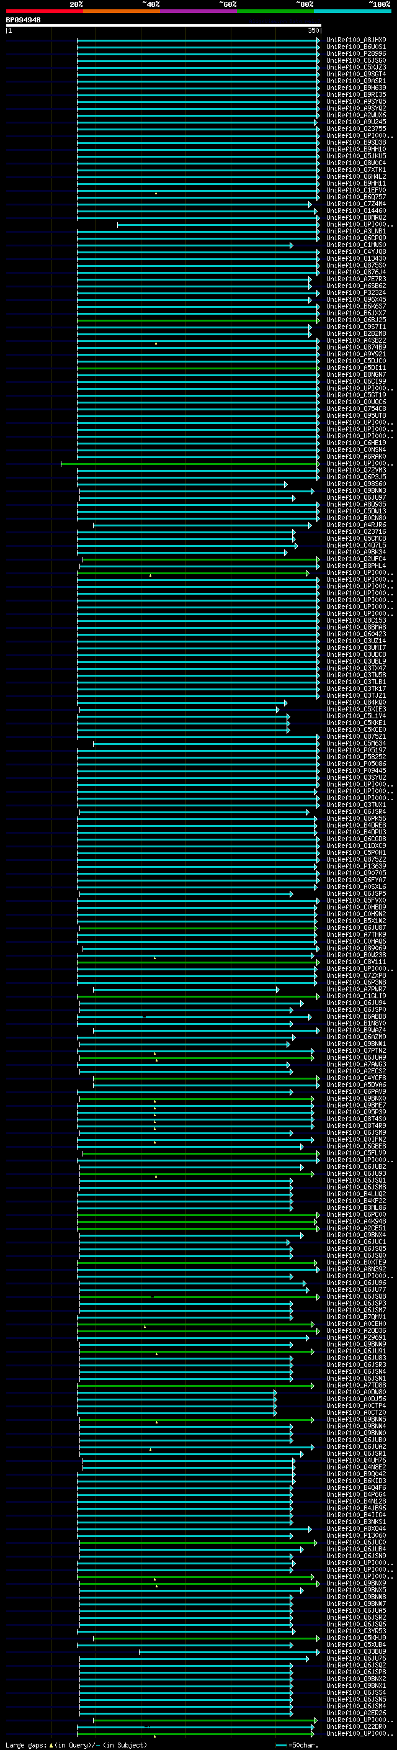Select hit UniRef100_Q0UQC6
The image size is (397, 1750).
[356, 402]
